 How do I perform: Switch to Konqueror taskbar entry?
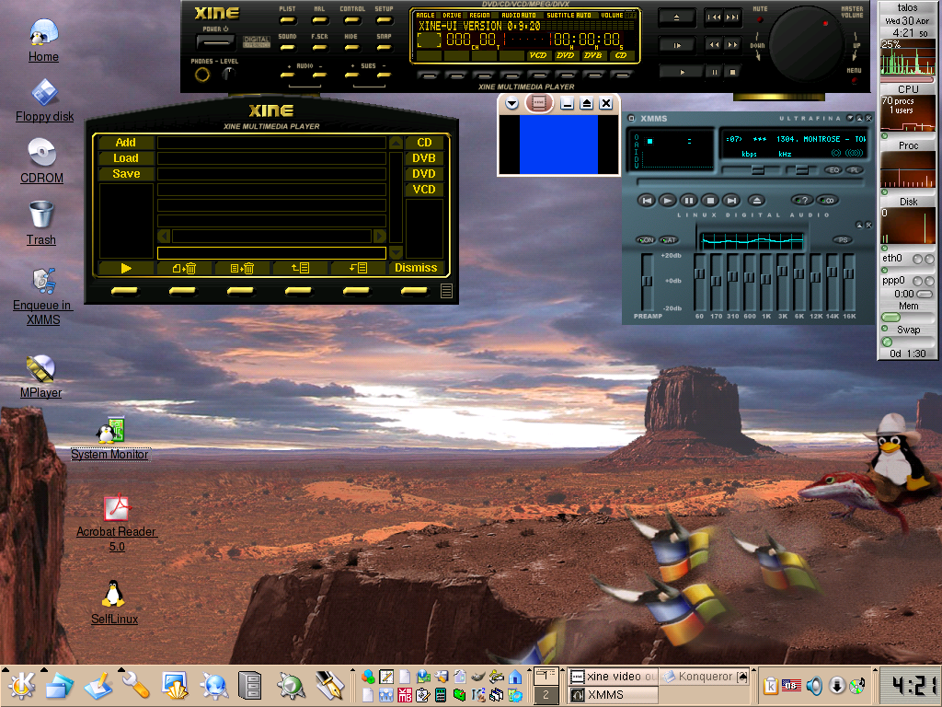(x=705, y=677)
